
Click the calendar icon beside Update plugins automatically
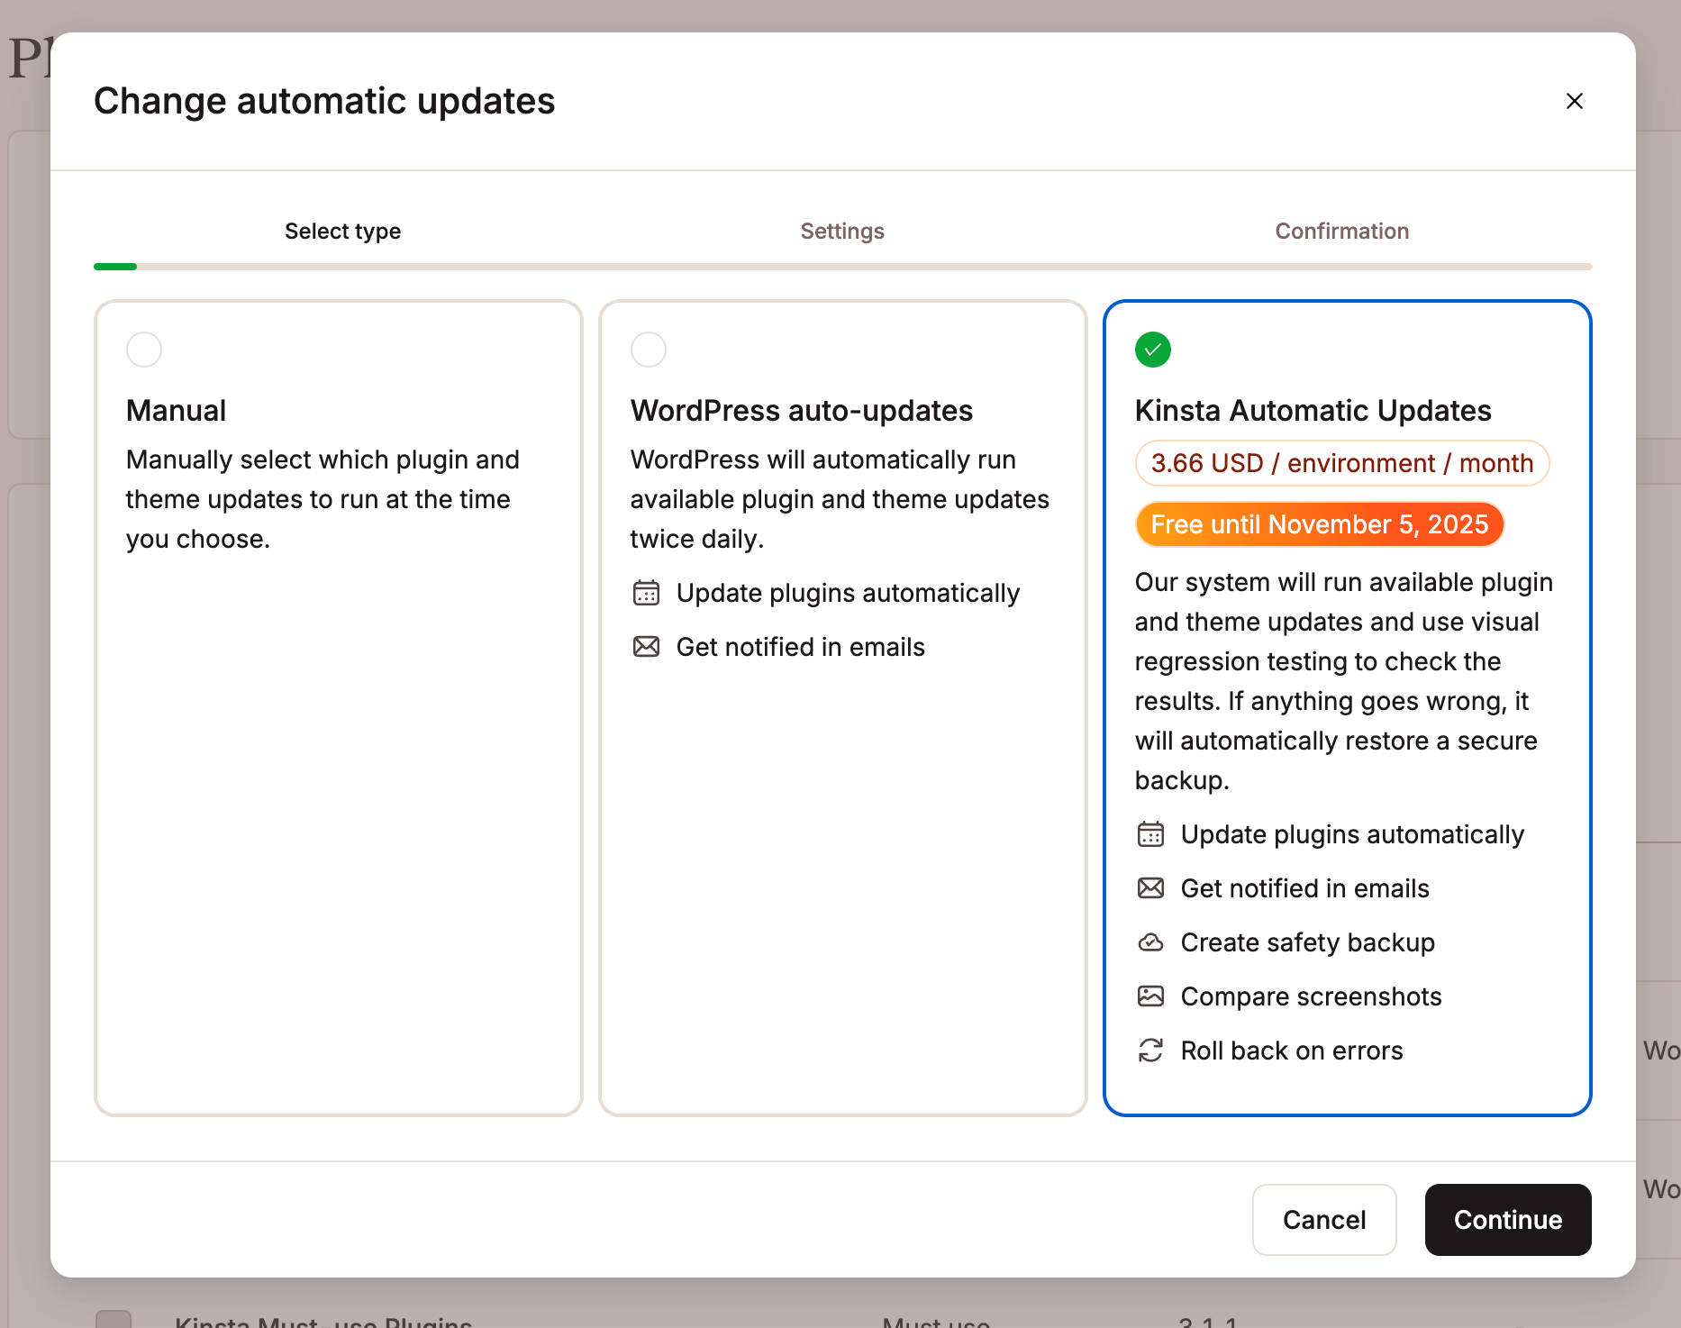pos(644,593)
